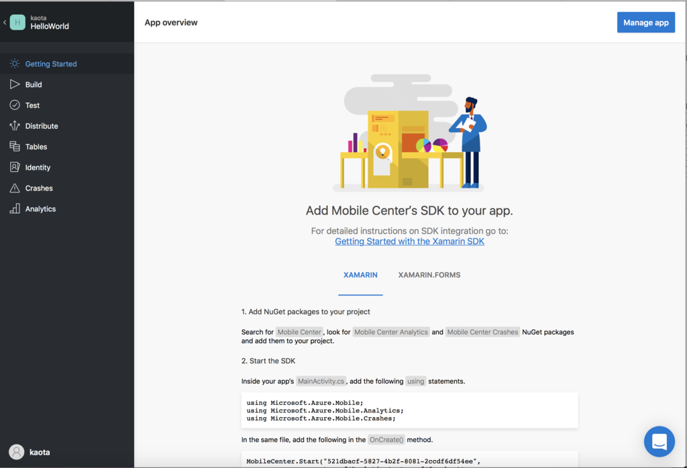687x468 pixels.
Task: Click the MobileCenter.Start code line
Action: (363, 461)
